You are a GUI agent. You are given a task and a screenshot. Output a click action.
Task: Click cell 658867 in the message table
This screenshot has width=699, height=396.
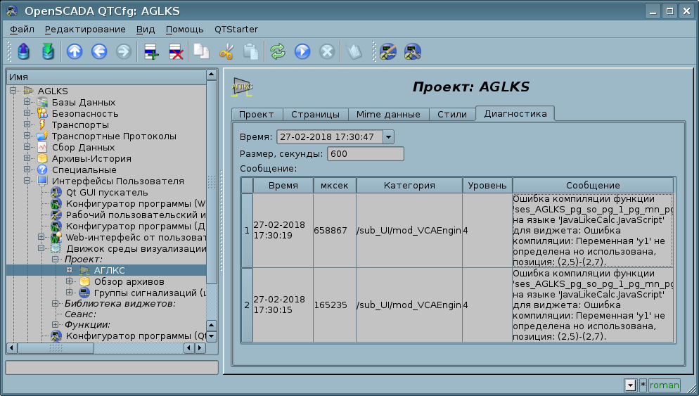[x=334, y=231]
